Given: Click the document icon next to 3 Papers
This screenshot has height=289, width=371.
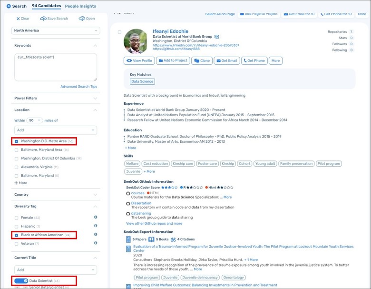Looking at the screenshot, I should point(128,239).
